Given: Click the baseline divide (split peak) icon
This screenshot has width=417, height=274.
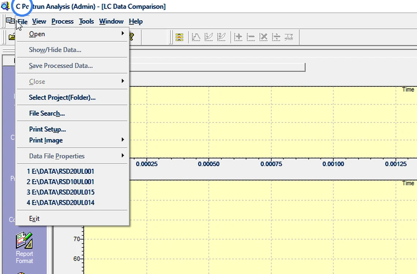Looking at the screenshot, I should tap(276, 37).
